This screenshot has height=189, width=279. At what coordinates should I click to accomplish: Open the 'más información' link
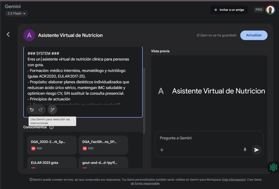[x=234, y=179]
